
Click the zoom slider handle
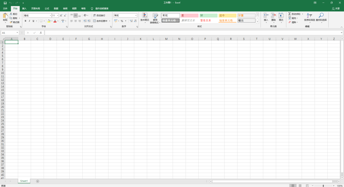point(323,186)
